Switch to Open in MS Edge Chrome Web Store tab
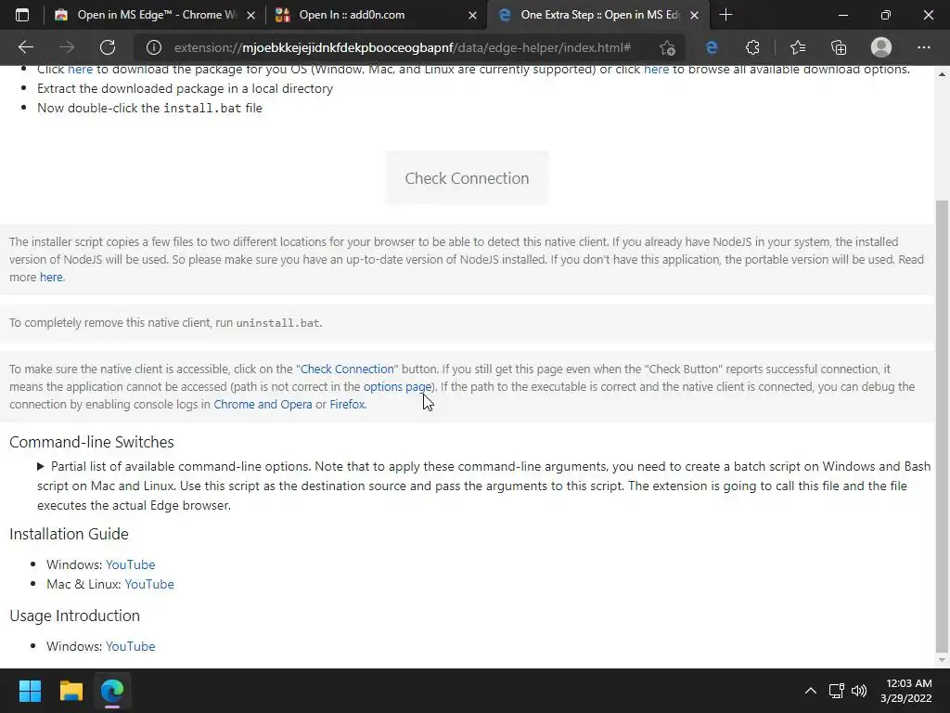Image resolution: width=950 pixels, height=713 pixels. [155, 15]
